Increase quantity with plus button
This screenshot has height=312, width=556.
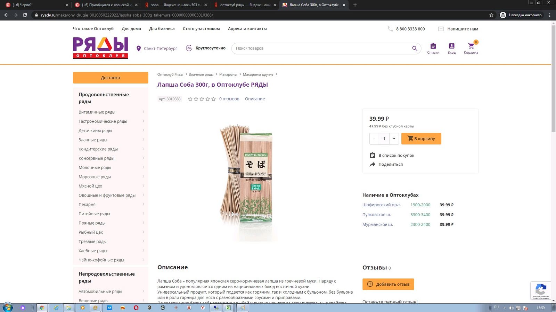tap(394, 139)
